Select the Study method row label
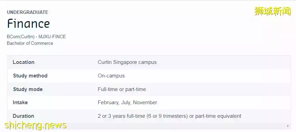296x132 pixels. 30,76
